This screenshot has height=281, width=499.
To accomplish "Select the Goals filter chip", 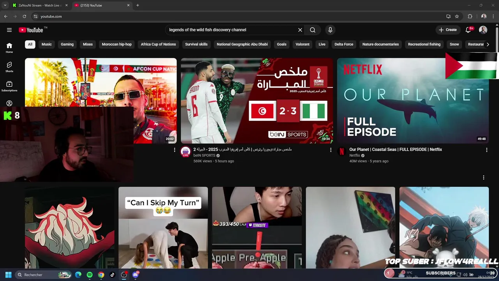I will pos(281,44).
